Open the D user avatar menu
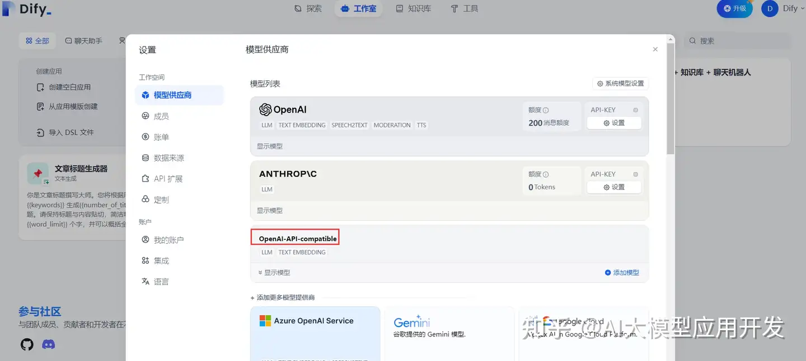Image resolution: width=806 pixels, height=361 pixels. click(x=770, y=8)
